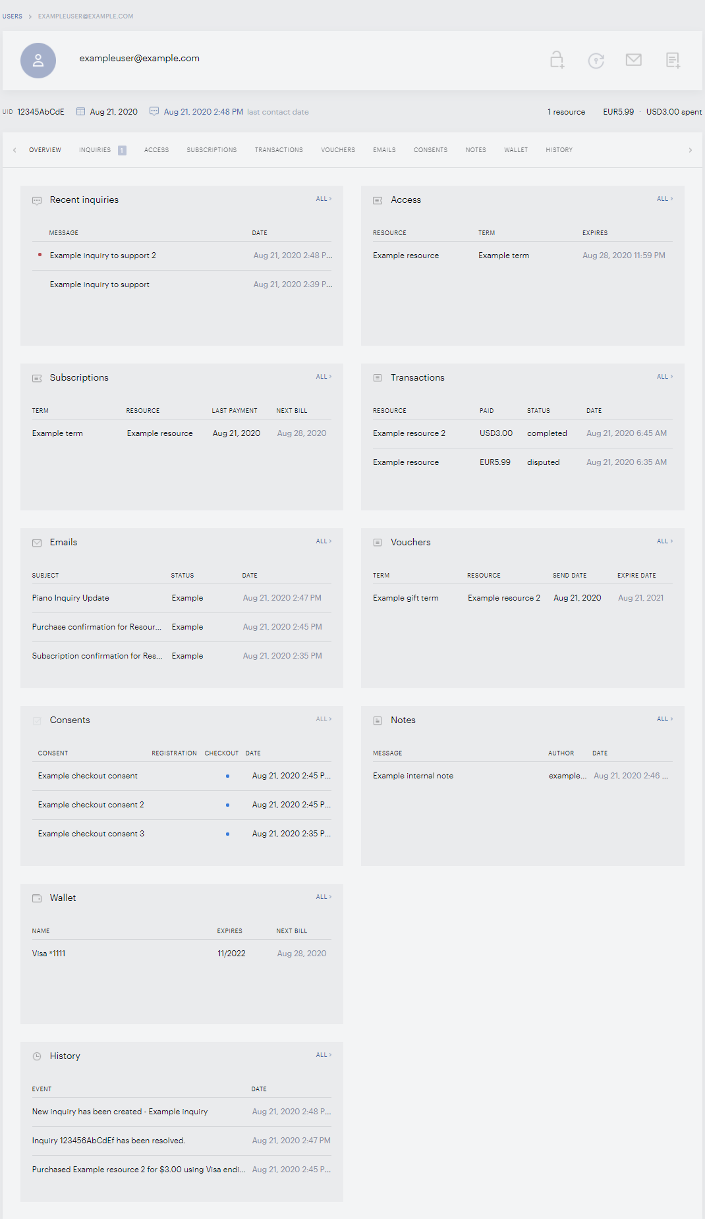The image size is (705, 1219).
Task: Click the Emails panel envelope icon
Action: (x=37, y=543)
